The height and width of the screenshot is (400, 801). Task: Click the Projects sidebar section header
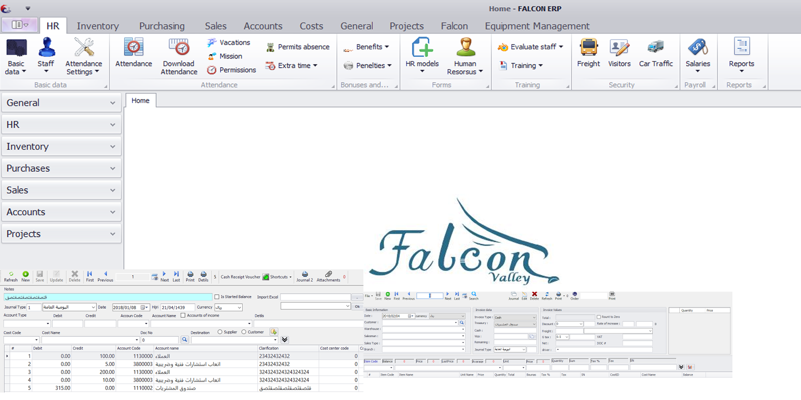tap(62, 234)
